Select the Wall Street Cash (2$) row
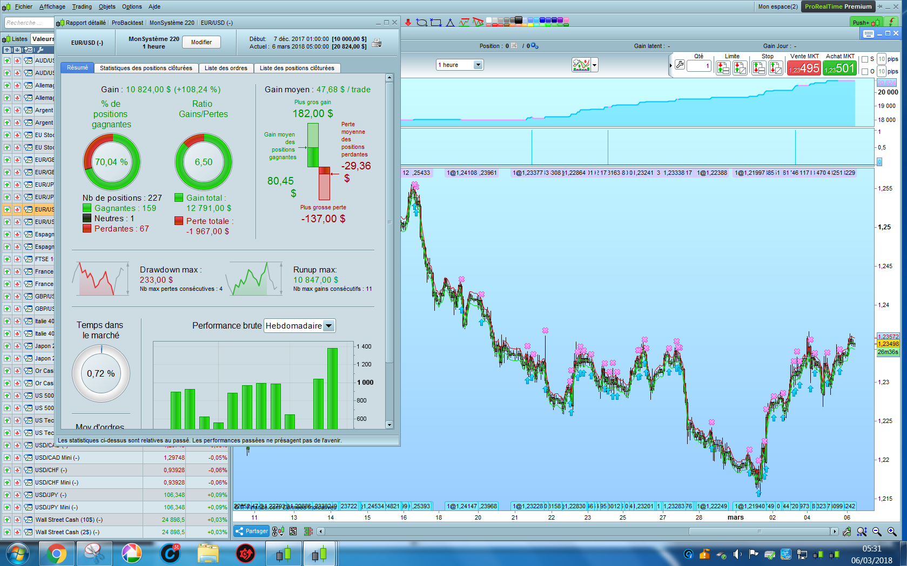Image resolution: width=907 pixels, height=566 pixels. tap(115, 532)
